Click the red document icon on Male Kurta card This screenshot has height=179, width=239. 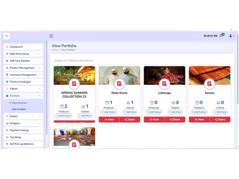click(x=119, y=84)
